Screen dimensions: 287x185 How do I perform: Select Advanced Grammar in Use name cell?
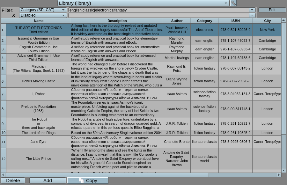39,58
